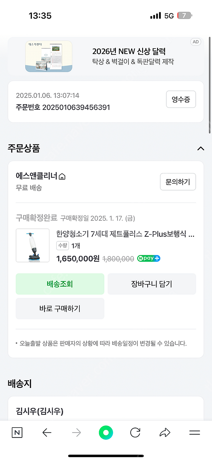Tap the Npay plus badge

pos(149,258)
